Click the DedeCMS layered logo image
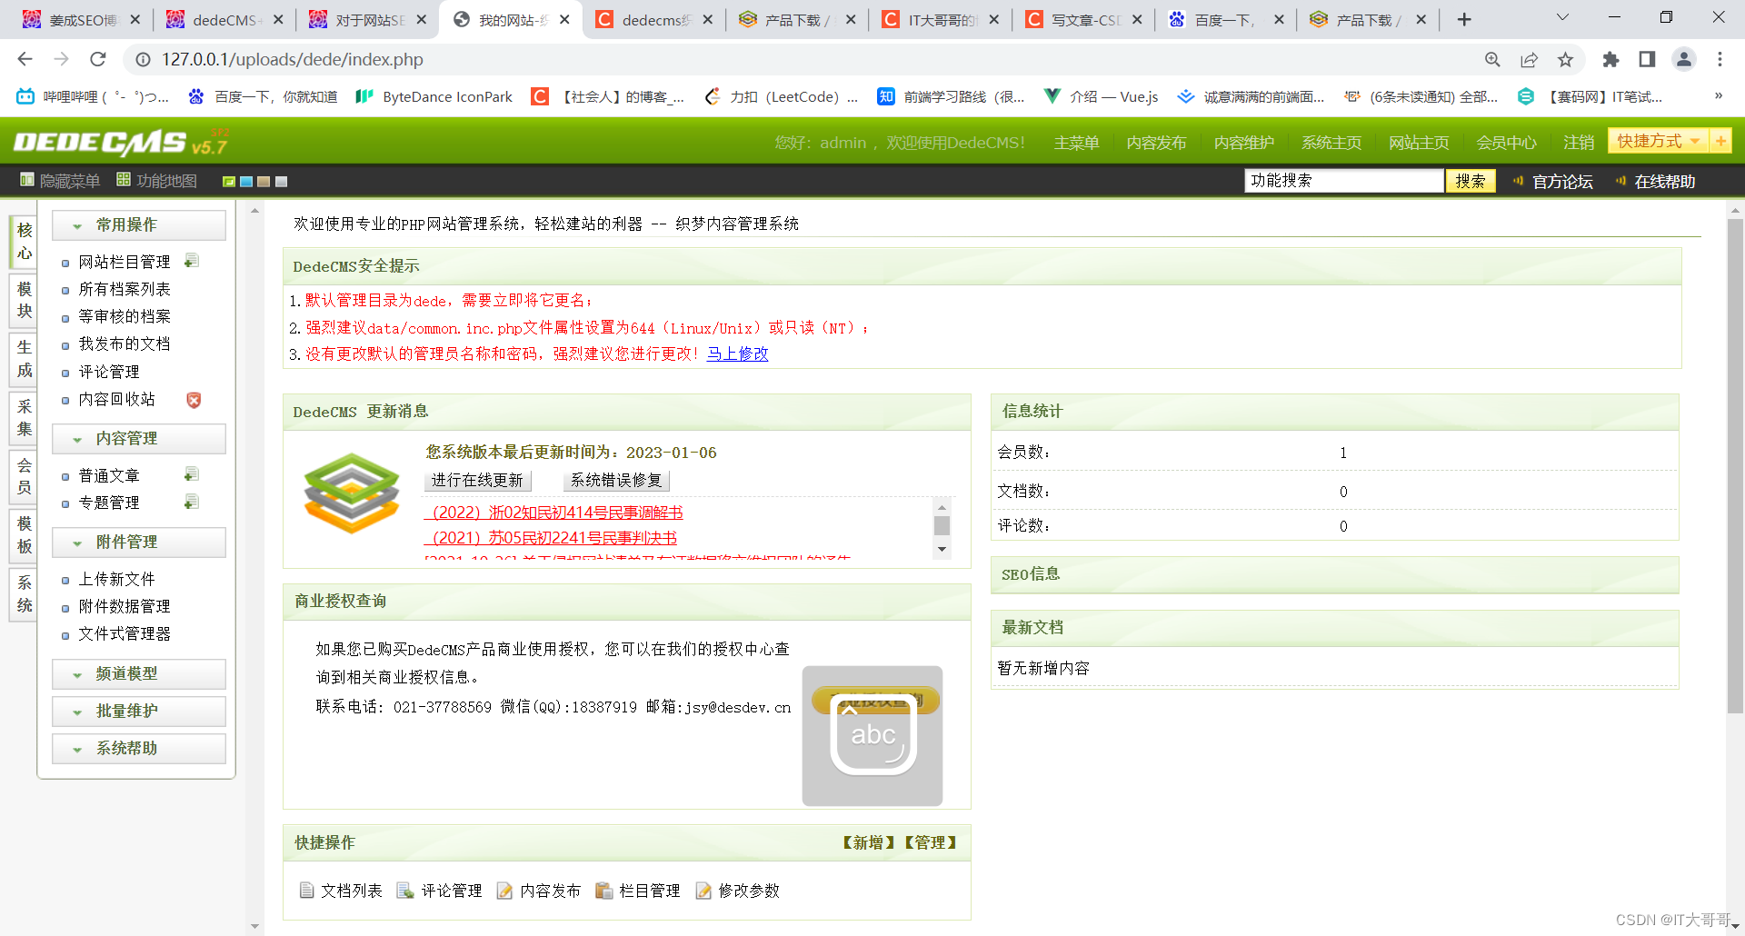1745x936 pixels. [x=352, y=492]
